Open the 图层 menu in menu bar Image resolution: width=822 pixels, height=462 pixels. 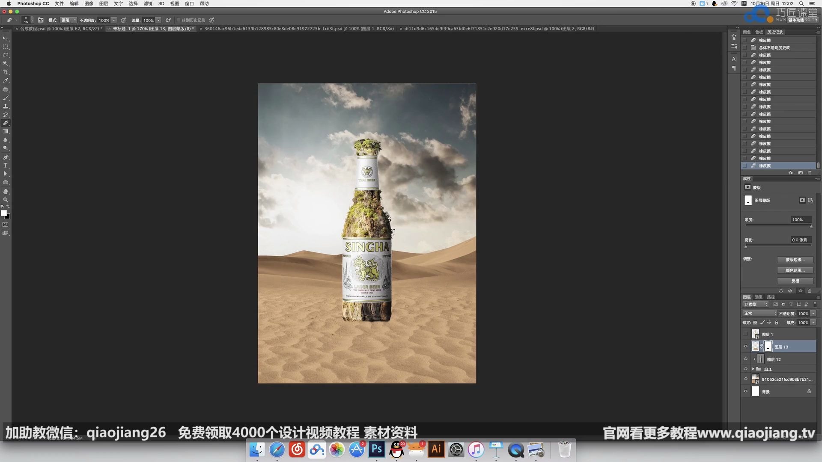[104, 3]
